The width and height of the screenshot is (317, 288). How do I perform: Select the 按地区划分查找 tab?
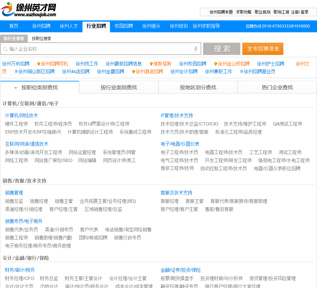(x=198, y=88)
